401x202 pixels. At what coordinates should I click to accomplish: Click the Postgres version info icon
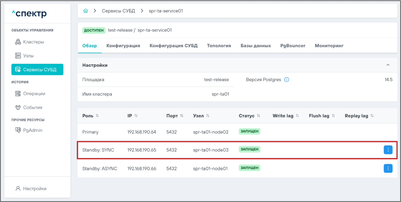pyautogui.click(x=286, y=80)
